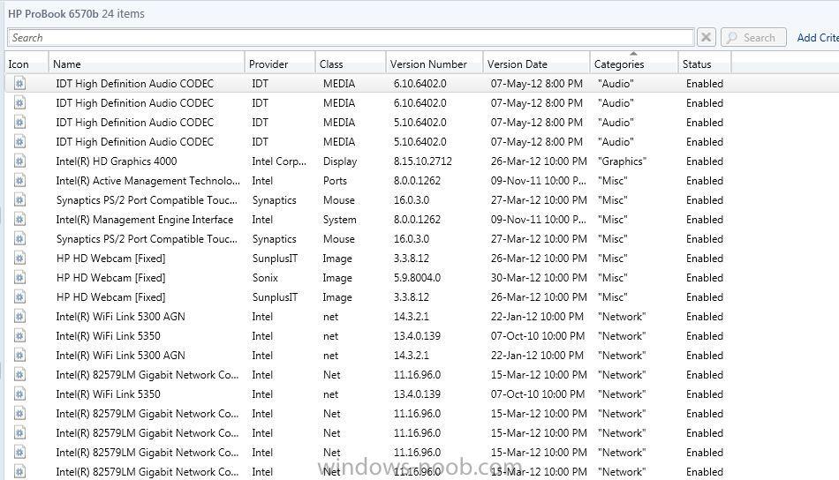This screenshot has width=839, height=480.
Task: Click the driver icon for Intel(R) HD Graphics 4000
Action: click(x=19, y=161)
